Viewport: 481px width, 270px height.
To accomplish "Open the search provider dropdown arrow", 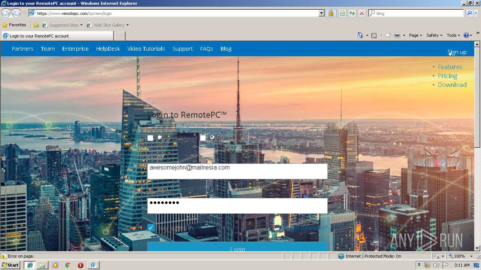I will pos(476,13).
